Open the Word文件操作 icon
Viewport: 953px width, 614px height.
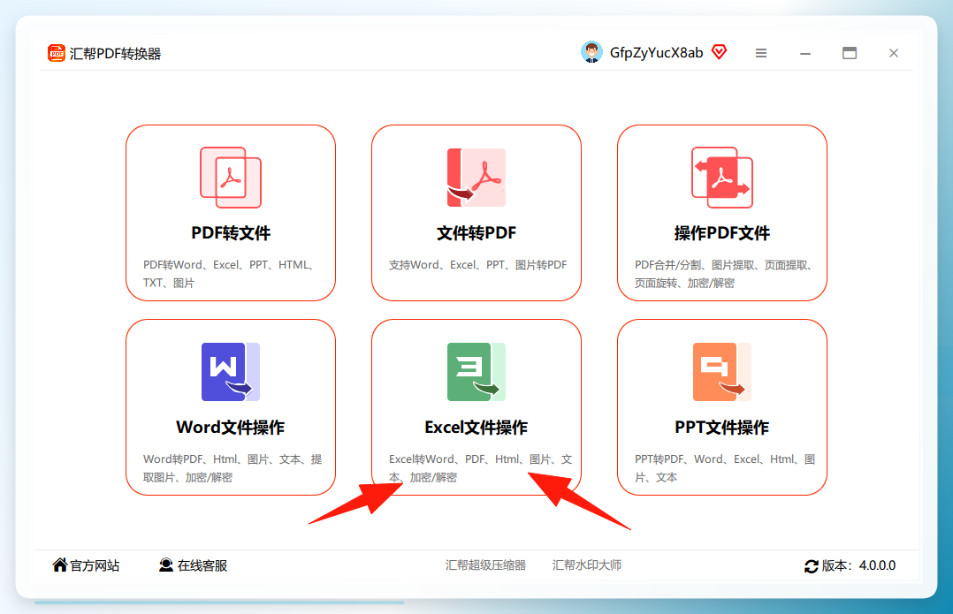231,372
